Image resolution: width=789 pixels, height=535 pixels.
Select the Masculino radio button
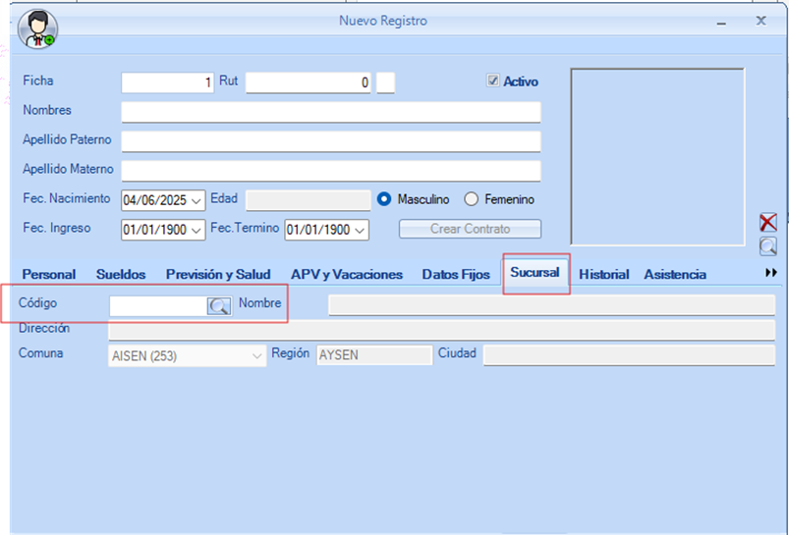(386, 199)
